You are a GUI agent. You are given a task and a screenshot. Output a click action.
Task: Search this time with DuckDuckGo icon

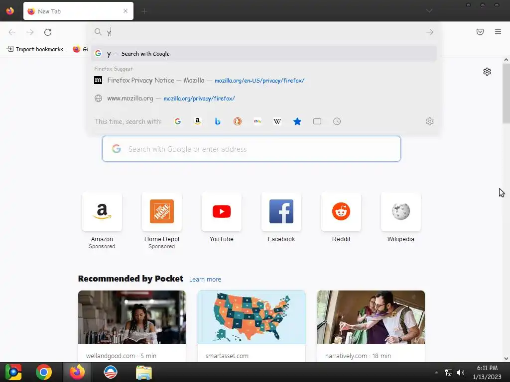pos(238,121)
